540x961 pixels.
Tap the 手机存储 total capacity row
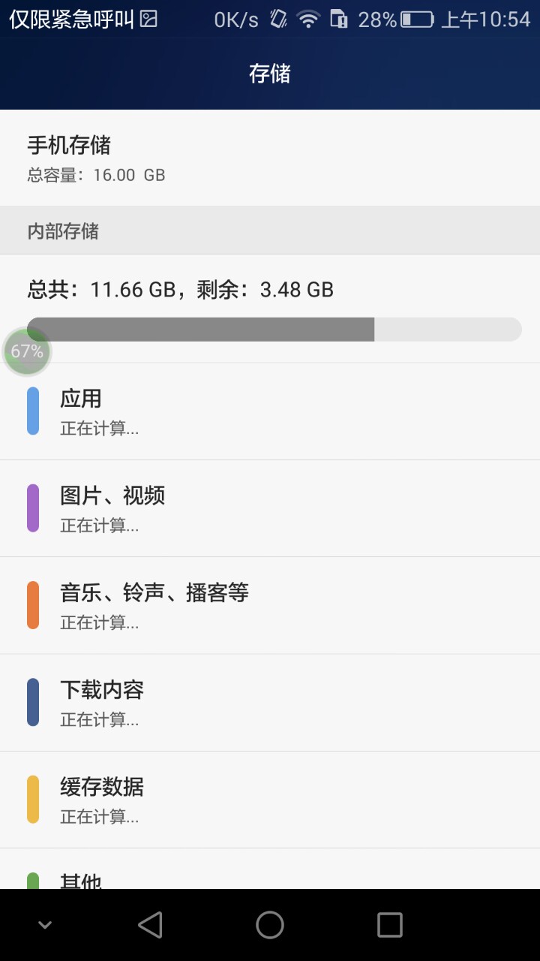pyautogui.click(x=270, y=158)
